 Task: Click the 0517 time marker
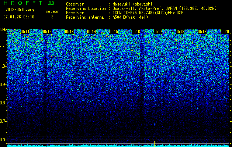[158, 32]
